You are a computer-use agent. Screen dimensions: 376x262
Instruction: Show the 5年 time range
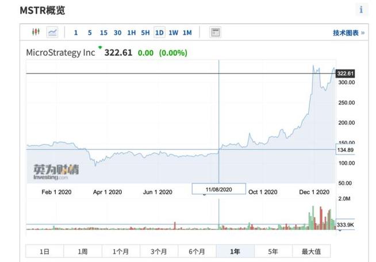click(273, 251)
